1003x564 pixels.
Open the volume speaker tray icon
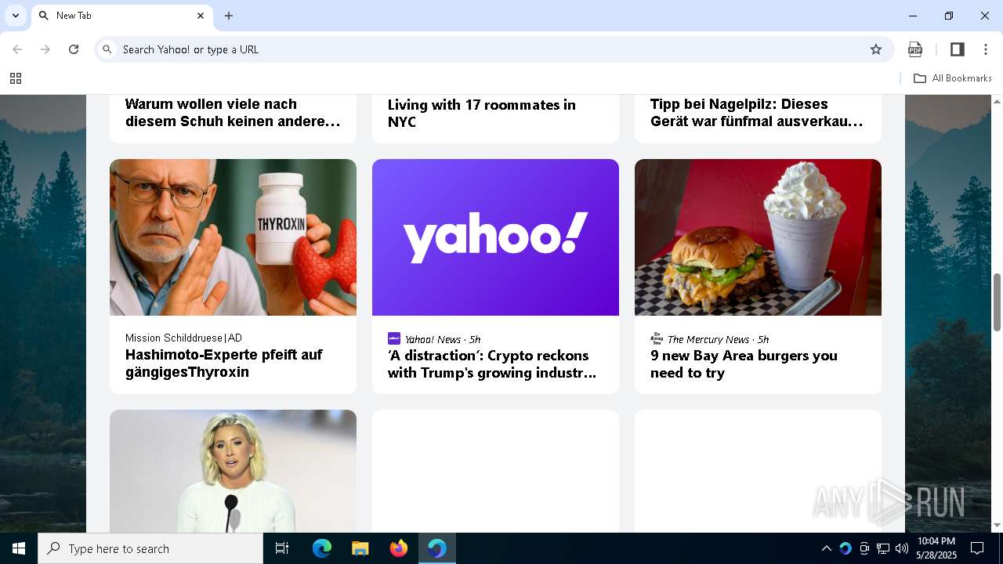(x=902, y=548)
